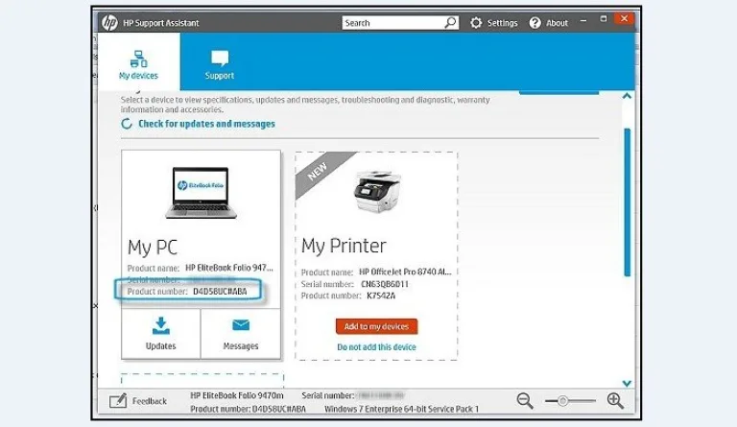Click the HP Support Assistant title text
737x427 pixels.
click(161, 22)
